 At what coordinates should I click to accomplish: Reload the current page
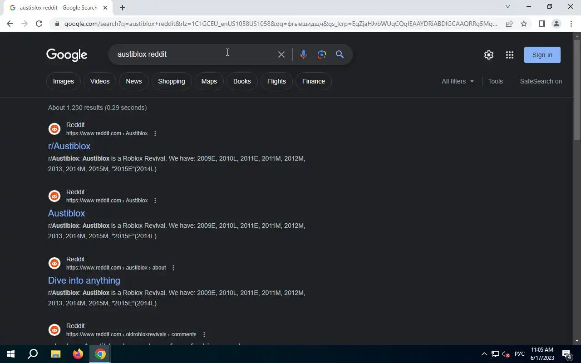click(39, 24)
